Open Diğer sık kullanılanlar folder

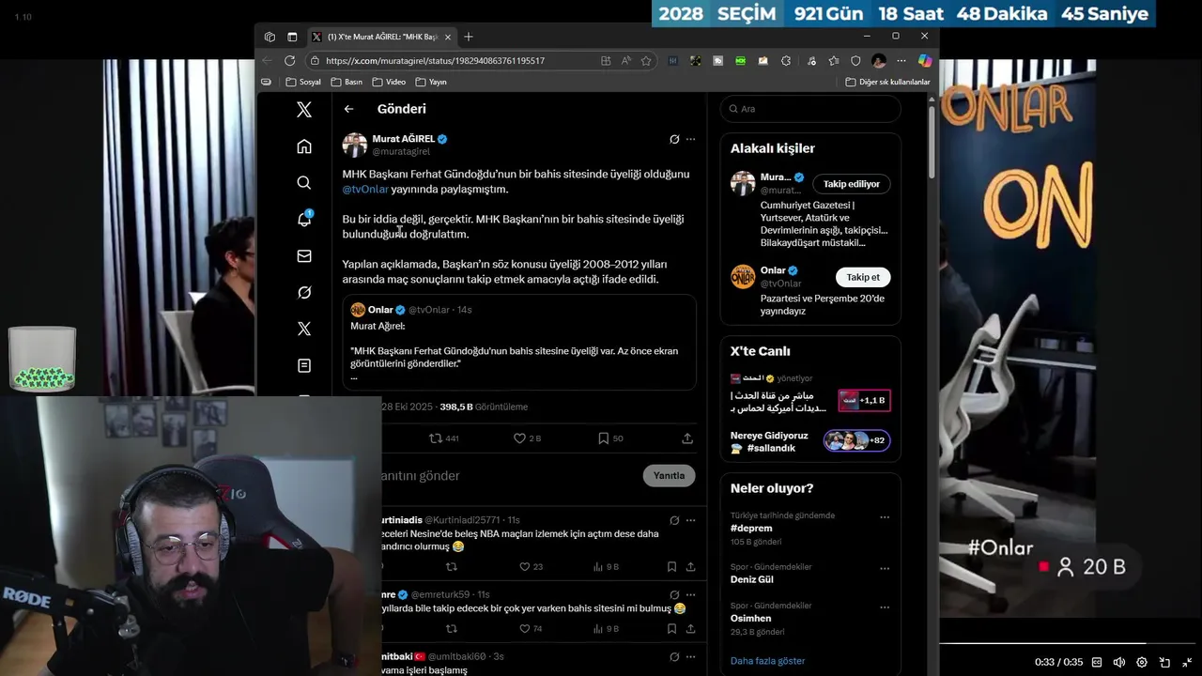click(887, 83)
